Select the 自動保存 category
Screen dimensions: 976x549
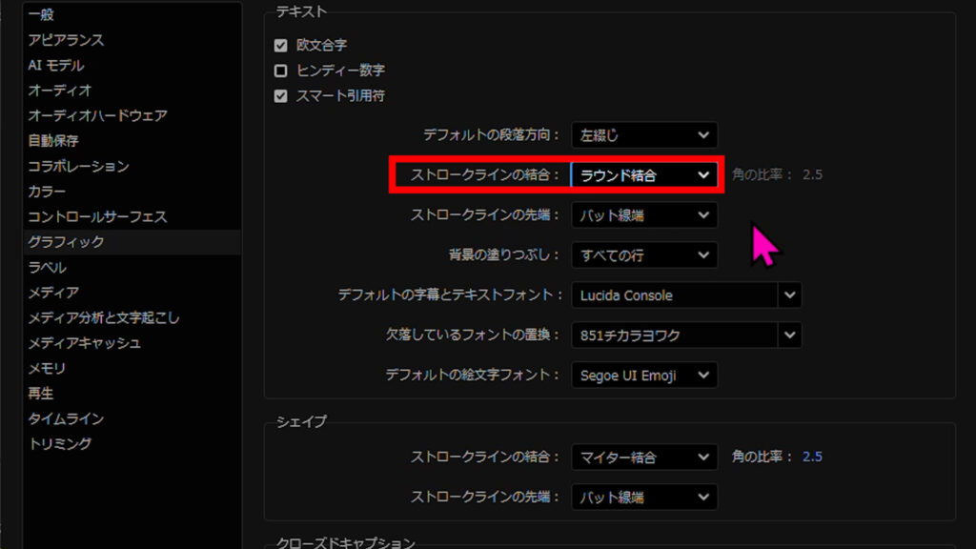(53, 140)
